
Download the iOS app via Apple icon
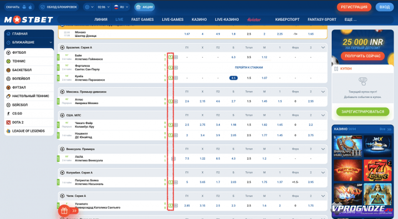[x=30, y=7]
